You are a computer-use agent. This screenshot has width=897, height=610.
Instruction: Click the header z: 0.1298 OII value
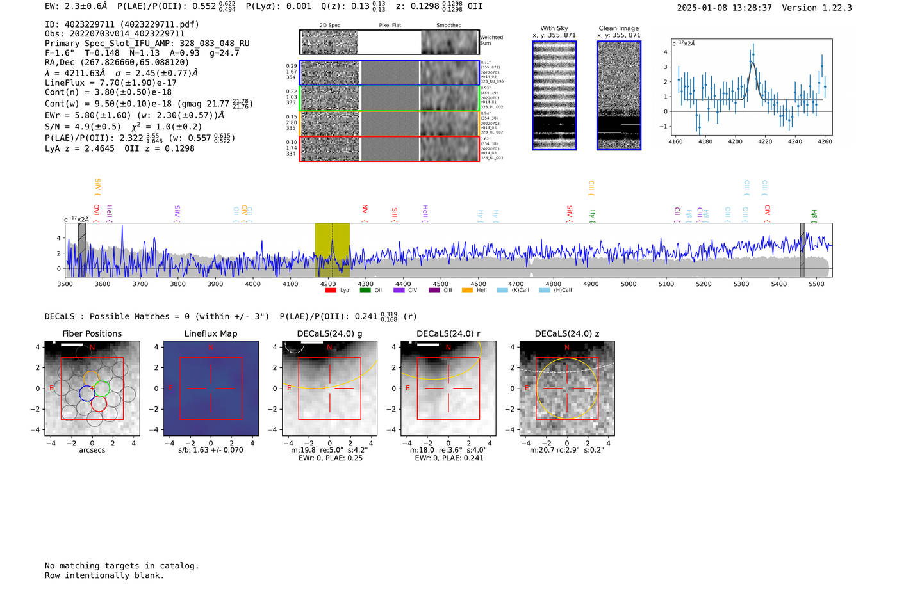[439, 6]
